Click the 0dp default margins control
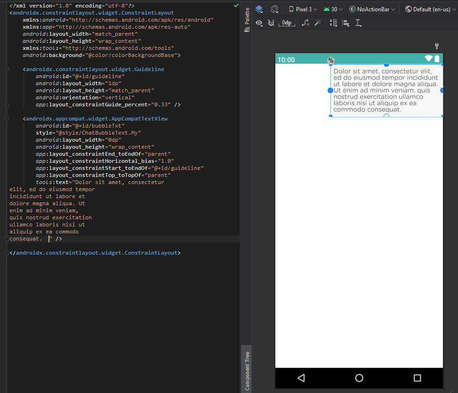The image size is (458, 393). [x=287, y=23]
